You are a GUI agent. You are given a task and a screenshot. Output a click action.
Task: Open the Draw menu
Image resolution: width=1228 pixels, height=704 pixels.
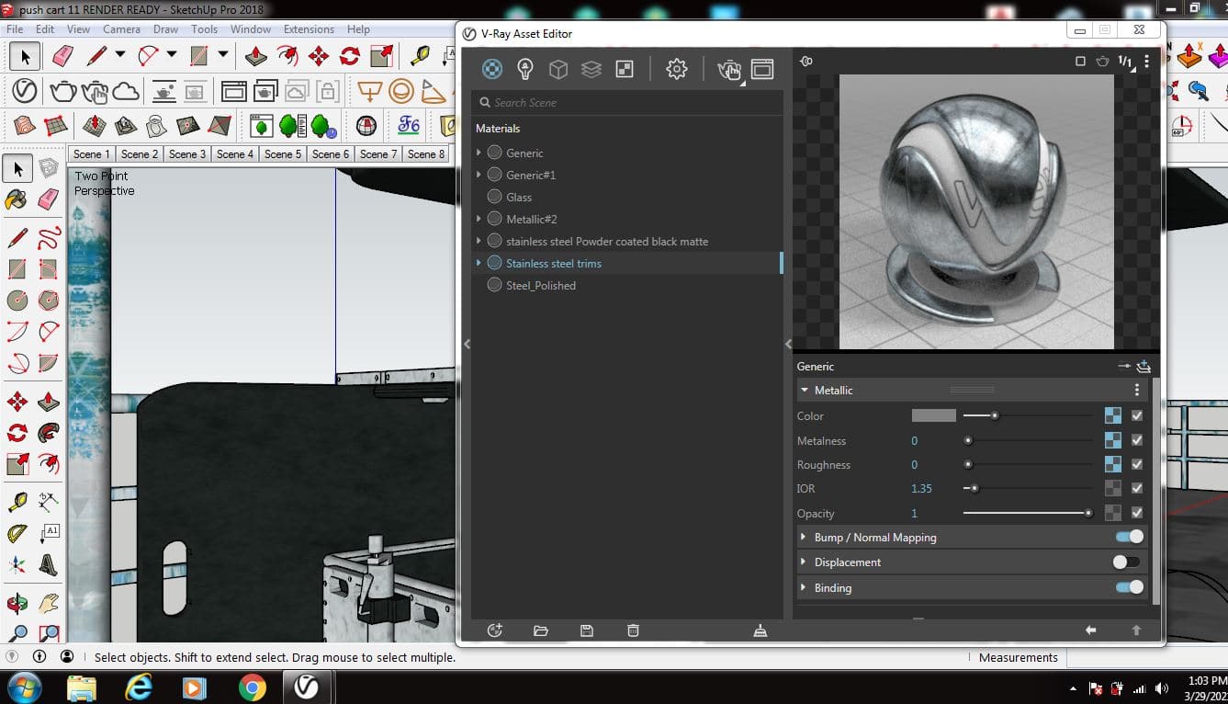[x=165, y=28]
